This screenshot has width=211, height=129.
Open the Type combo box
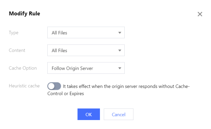[x=86, y=33]
